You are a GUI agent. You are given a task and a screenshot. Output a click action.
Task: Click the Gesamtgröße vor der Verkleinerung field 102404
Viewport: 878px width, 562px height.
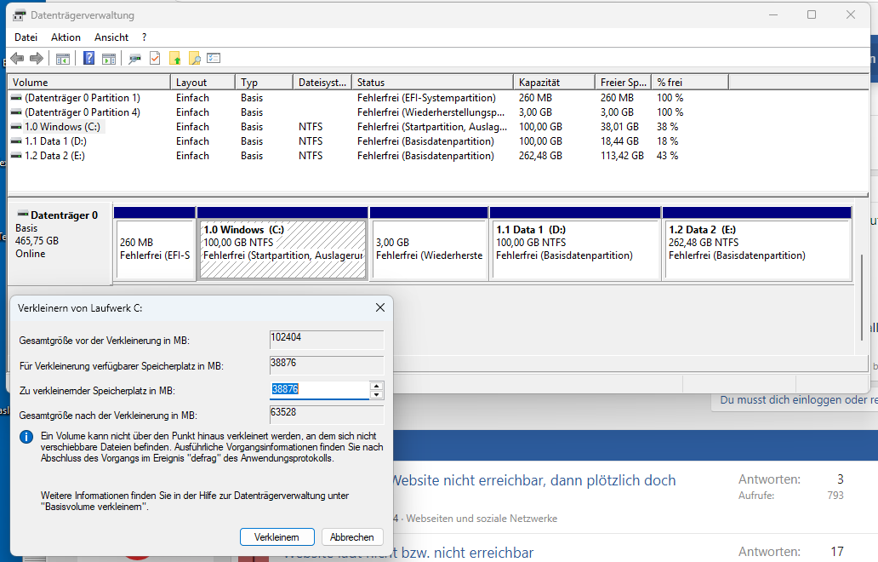coord(327,340)
